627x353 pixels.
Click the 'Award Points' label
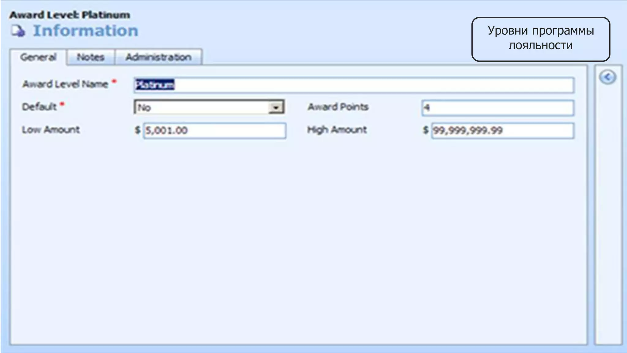click(x=338, y=107)
